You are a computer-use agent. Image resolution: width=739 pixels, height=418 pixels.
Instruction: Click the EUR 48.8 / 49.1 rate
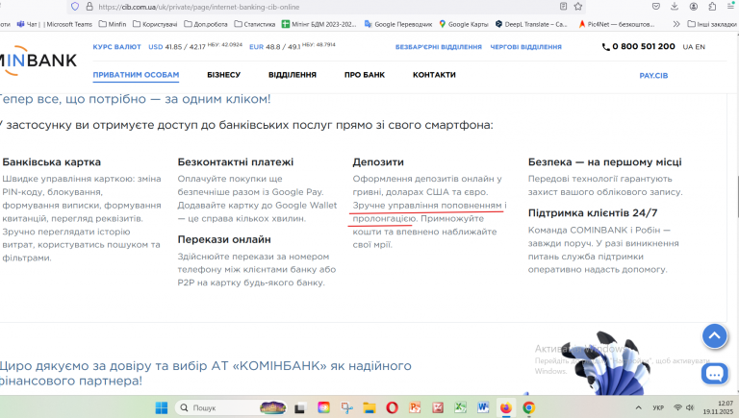coord(275,47)
